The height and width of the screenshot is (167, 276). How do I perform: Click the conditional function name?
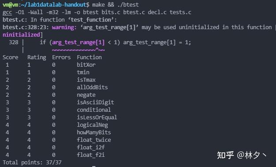94,110
